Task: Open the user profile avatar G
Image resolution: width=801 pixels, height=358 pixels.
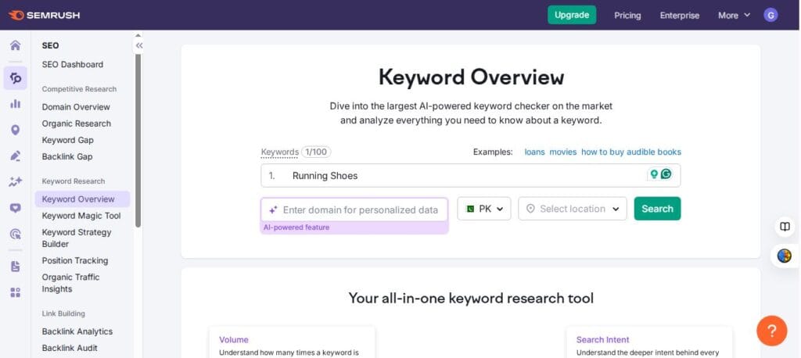Action: [x=770, y=15]
